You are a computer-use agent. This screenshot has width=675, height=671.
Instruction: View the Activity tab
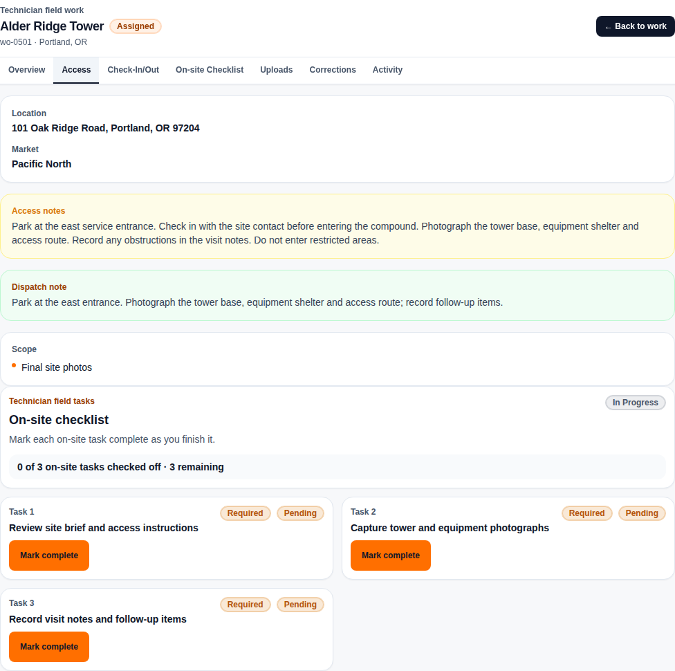pyautogui.click(x=387, y=70)
